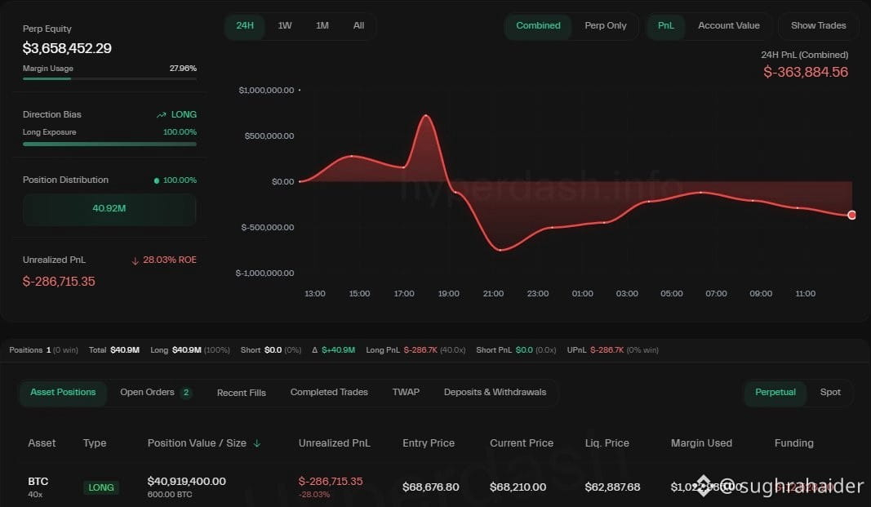Click the Long Exposure progress bar
This screenshot has height=507, width=871.
[109, 144]
